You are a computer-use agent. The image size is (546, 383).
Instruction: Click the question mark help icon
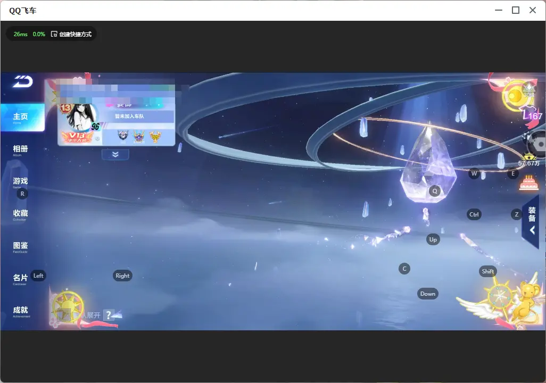click(109, 315)
